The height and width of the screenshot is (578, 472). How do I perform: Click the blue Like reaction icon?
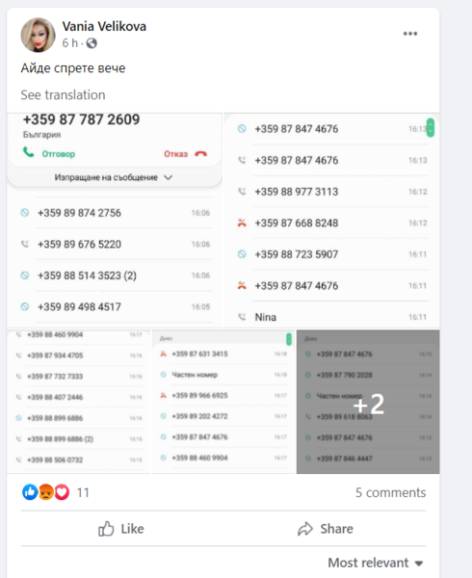tap(30, 492)
